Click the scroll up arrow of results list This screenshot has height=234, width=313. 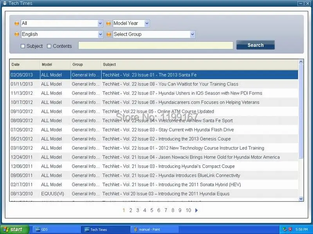click(x=301, y=62)
